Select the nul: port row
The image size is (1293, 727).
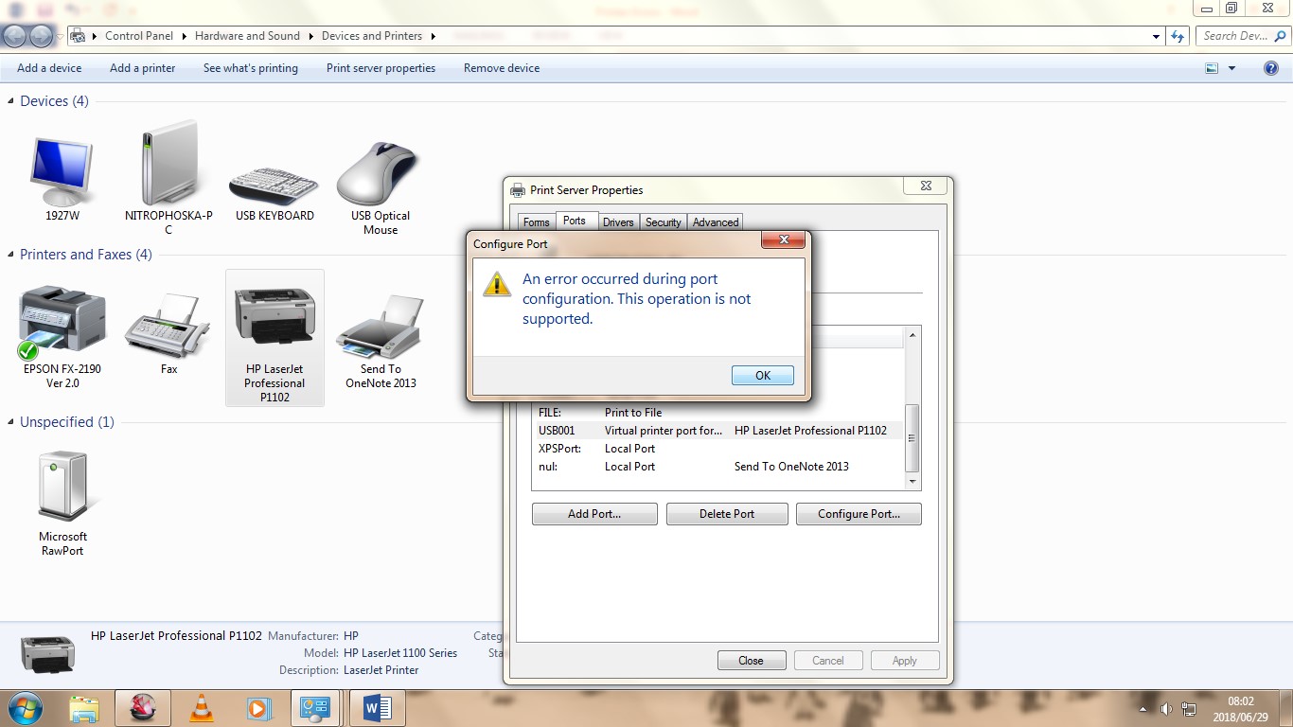(718, 467)
